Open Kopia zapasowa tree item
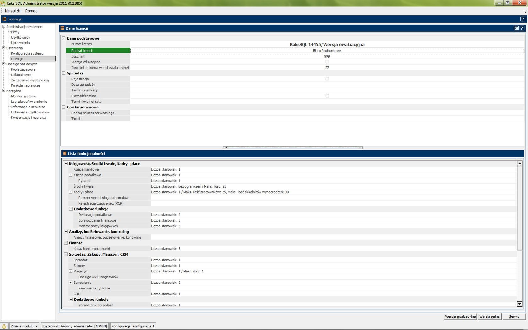 click(23, 69)
